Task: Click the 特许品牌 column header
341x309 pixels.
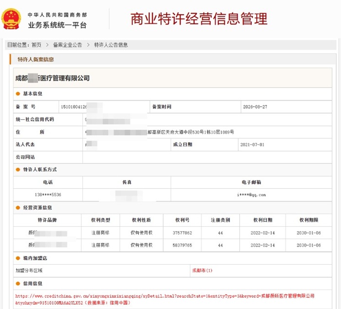Action: (47, 220)
